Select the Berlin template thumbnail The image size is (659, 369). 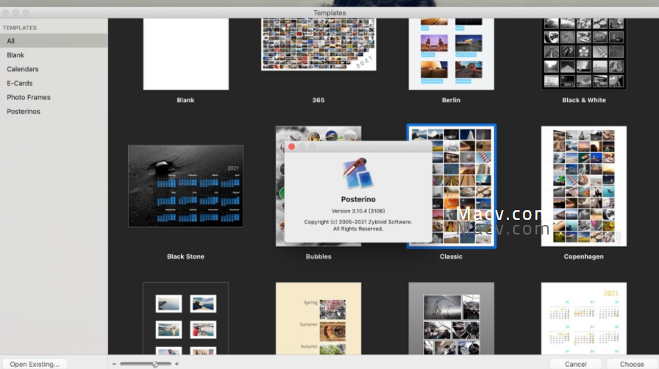(x=451, y=54)
